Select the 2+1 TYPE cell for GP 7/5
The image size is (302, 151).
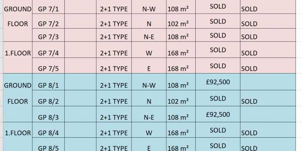click(114, 66)
